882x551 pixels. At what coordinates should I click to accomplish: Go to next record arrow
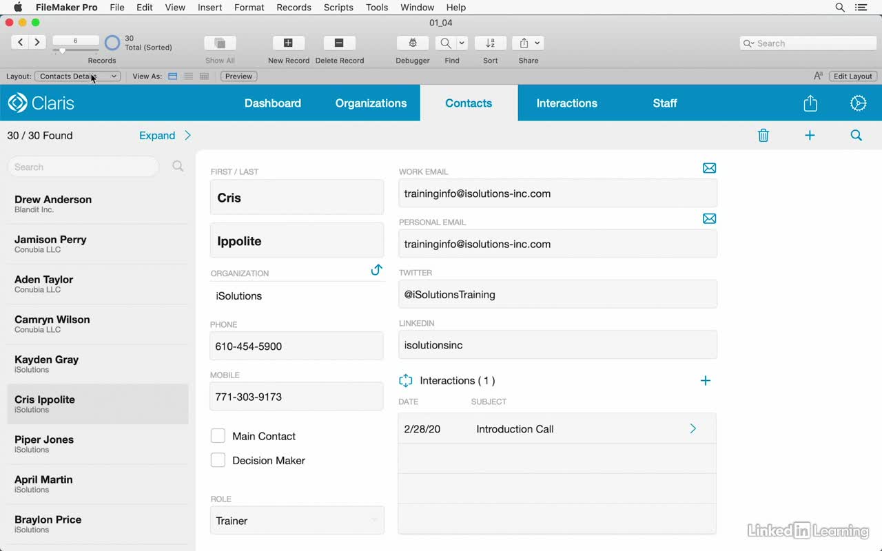[x=37, y=43]
